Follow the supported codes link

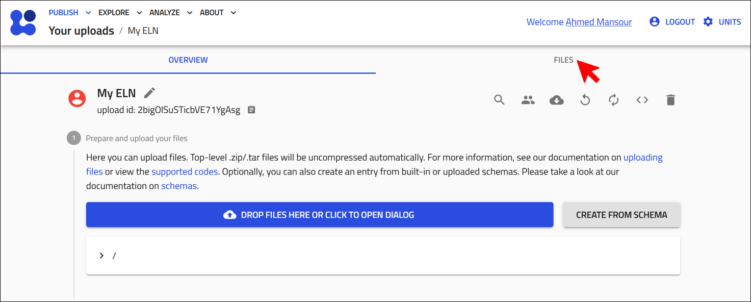(x=185, y=172)
